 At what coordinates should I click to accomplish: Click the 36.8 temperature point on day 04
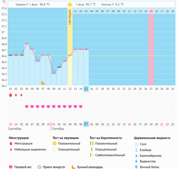(27, 43)
